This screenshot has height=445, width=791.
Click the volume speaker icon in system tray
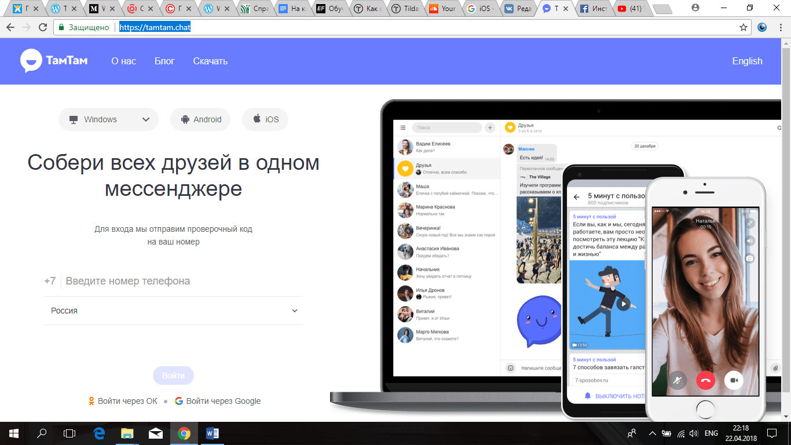pyautogui.click(x=693, y=433)
